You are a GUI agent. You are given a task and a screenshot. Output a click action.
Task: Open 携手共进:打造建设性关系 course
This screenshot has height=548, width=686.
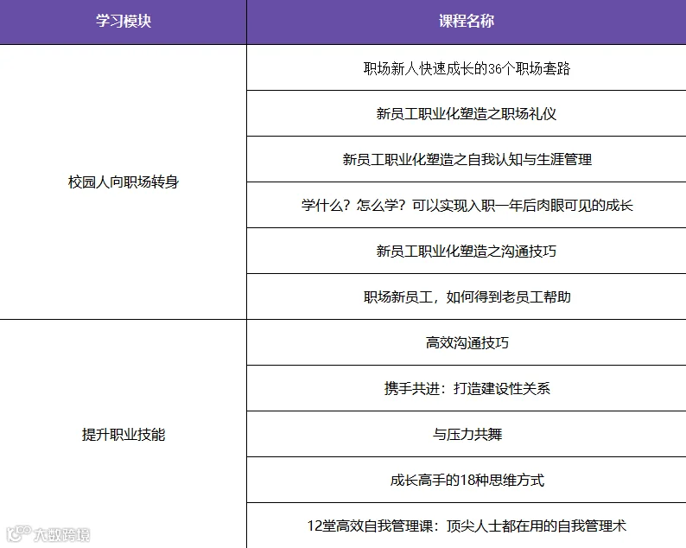pyautogui.click(x=467, y=388)
